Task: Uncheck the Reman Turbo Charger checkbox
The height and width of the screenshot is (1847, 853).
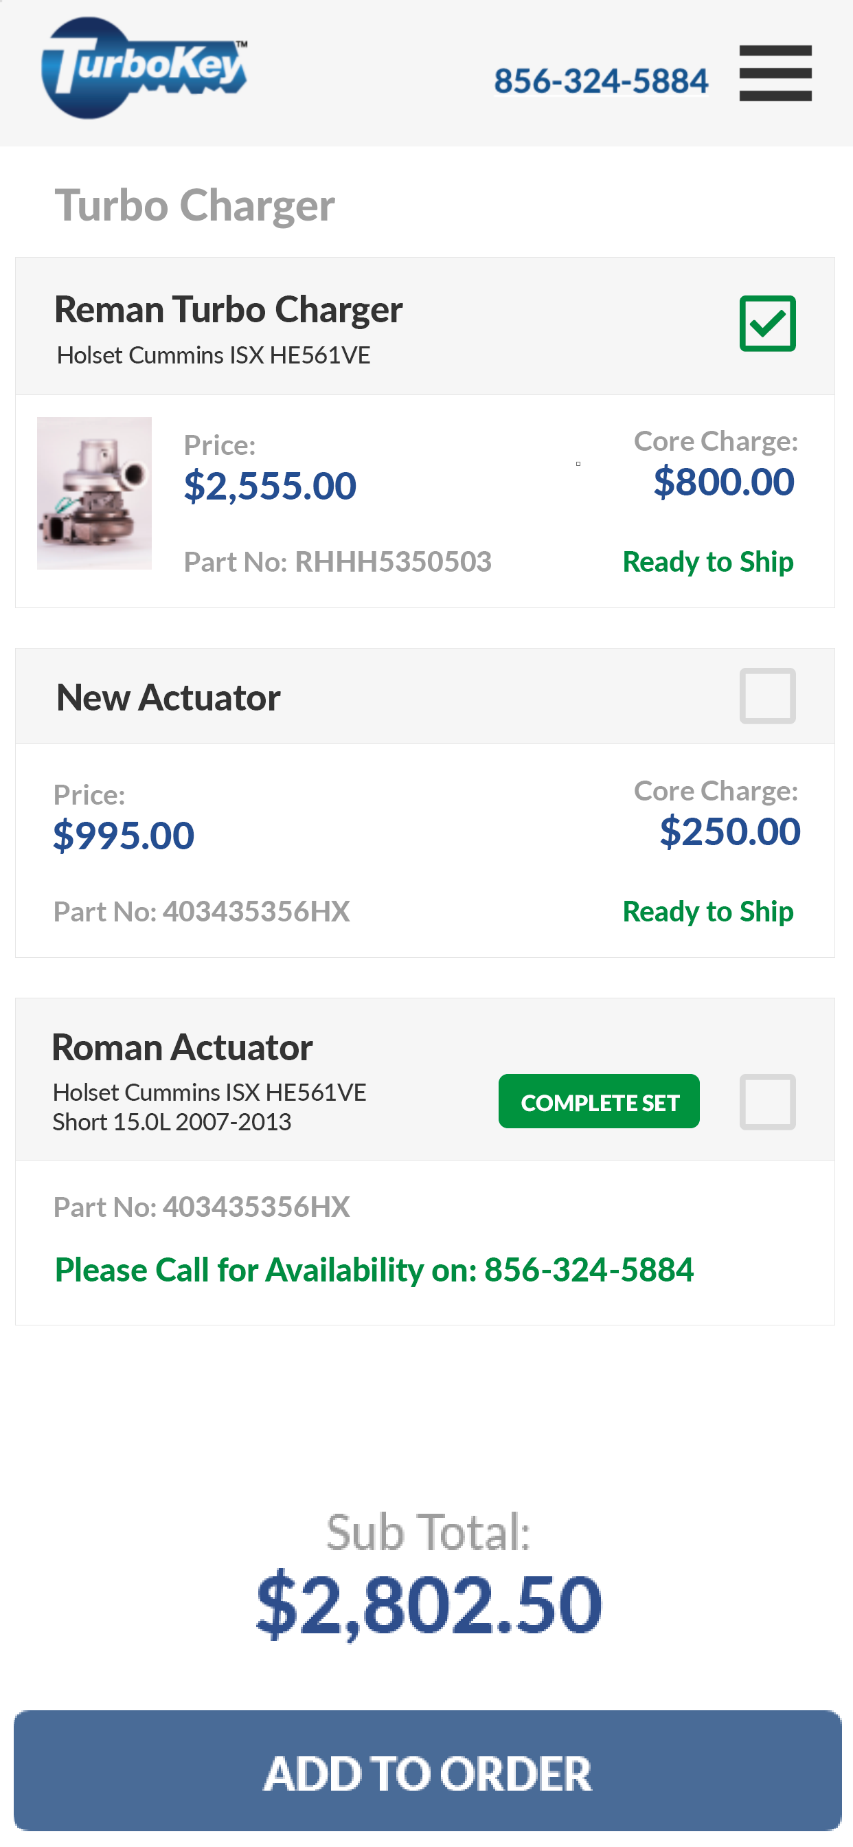Action: pyautogui.click(x=767, y=324)
